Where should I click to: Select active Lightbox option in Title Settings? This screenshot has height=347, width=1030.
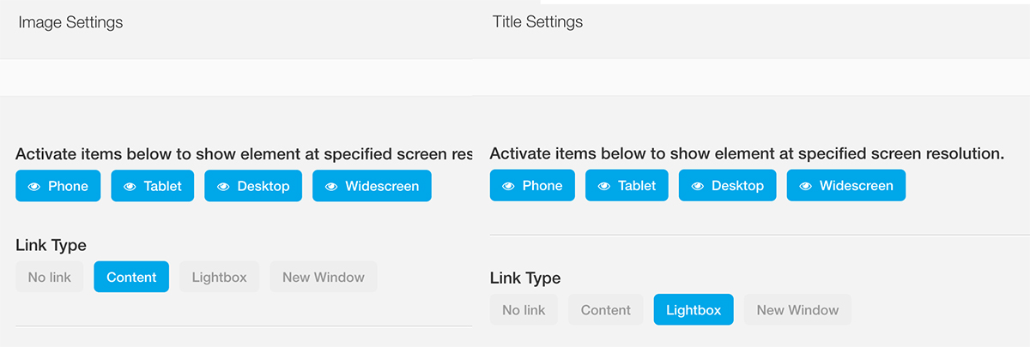(694, 310)
